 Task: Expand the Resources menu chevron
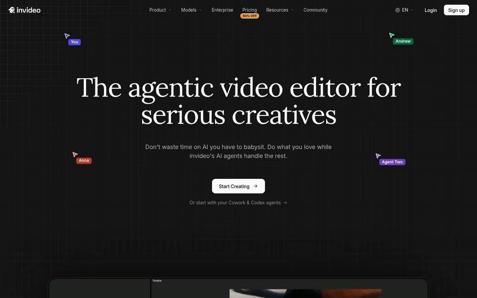[292, 10]
